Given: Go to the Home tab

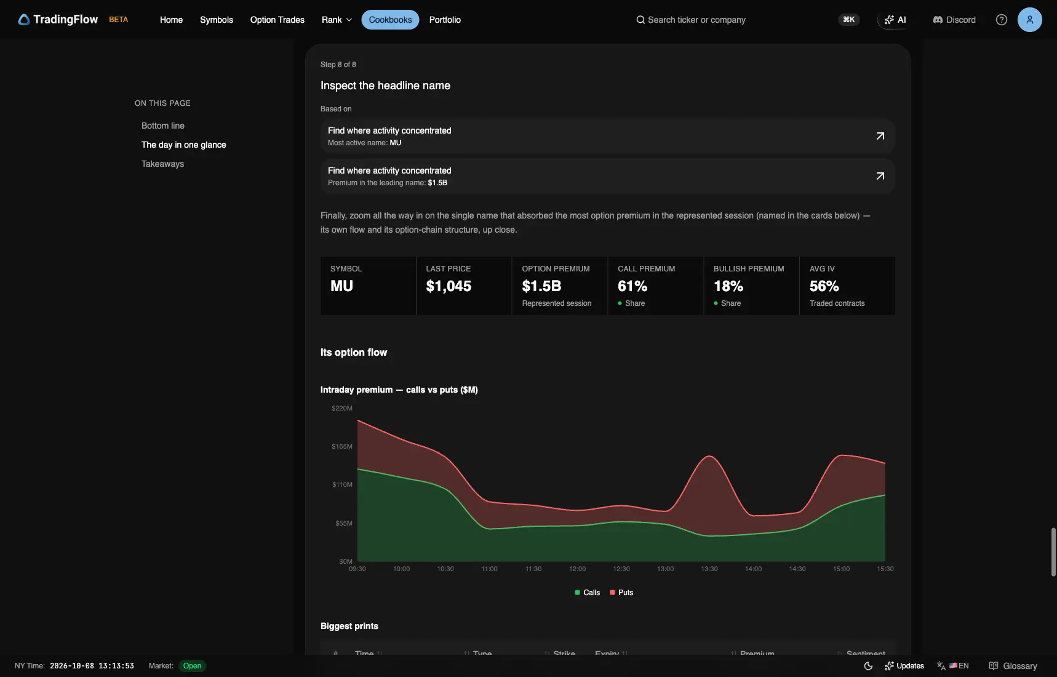Looking at the screenshot, I should 171,20.
